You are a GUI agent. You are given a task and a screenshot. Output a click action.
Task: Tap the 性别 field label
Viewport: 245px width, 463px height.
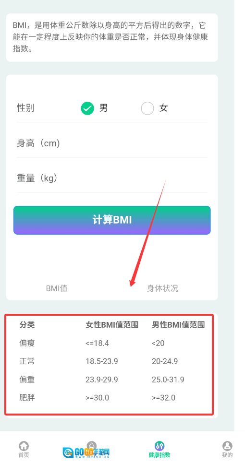[x=26, y=108]
